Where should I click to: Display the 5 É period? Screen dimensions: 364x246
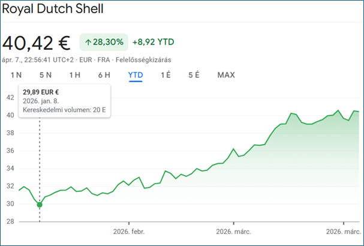pos(194,75)
